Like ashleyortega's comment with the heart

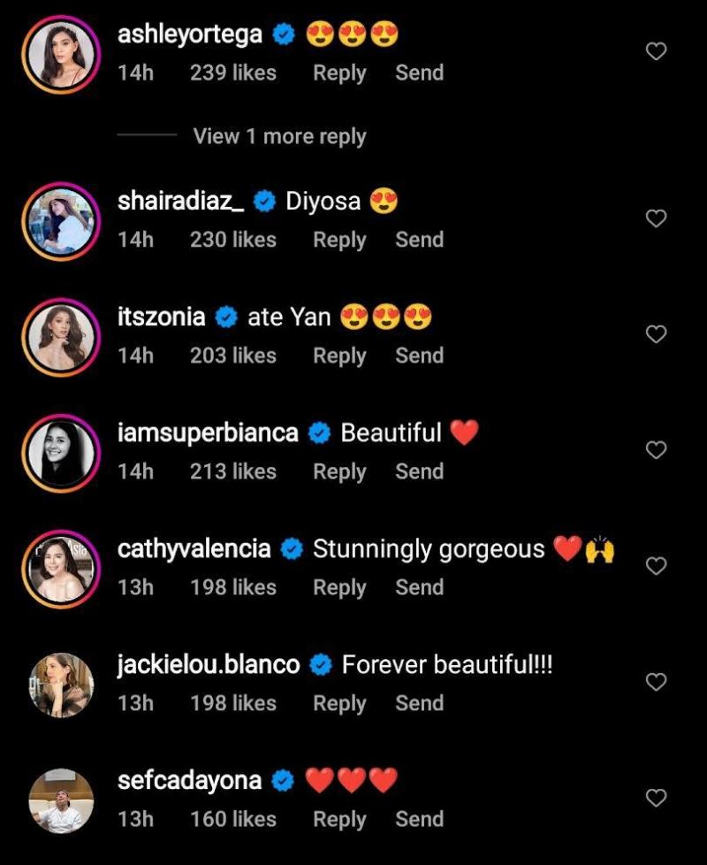(656, 52)
